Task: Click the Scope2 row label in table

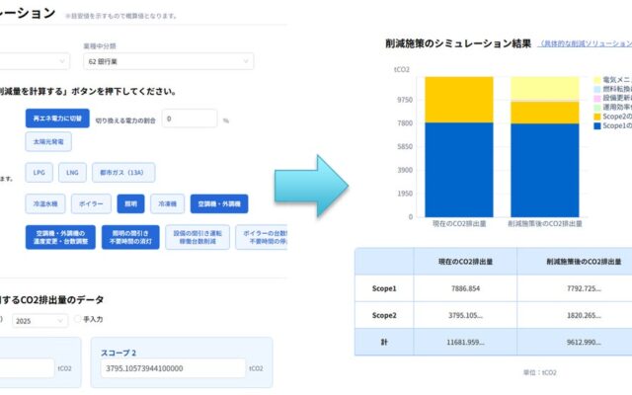Action: (x=384, y=315)
